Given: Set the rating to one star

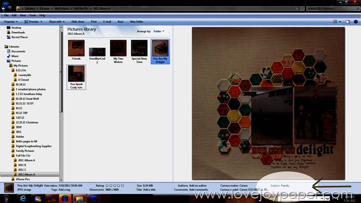Looking at the screenshot, I should point(107,186).
